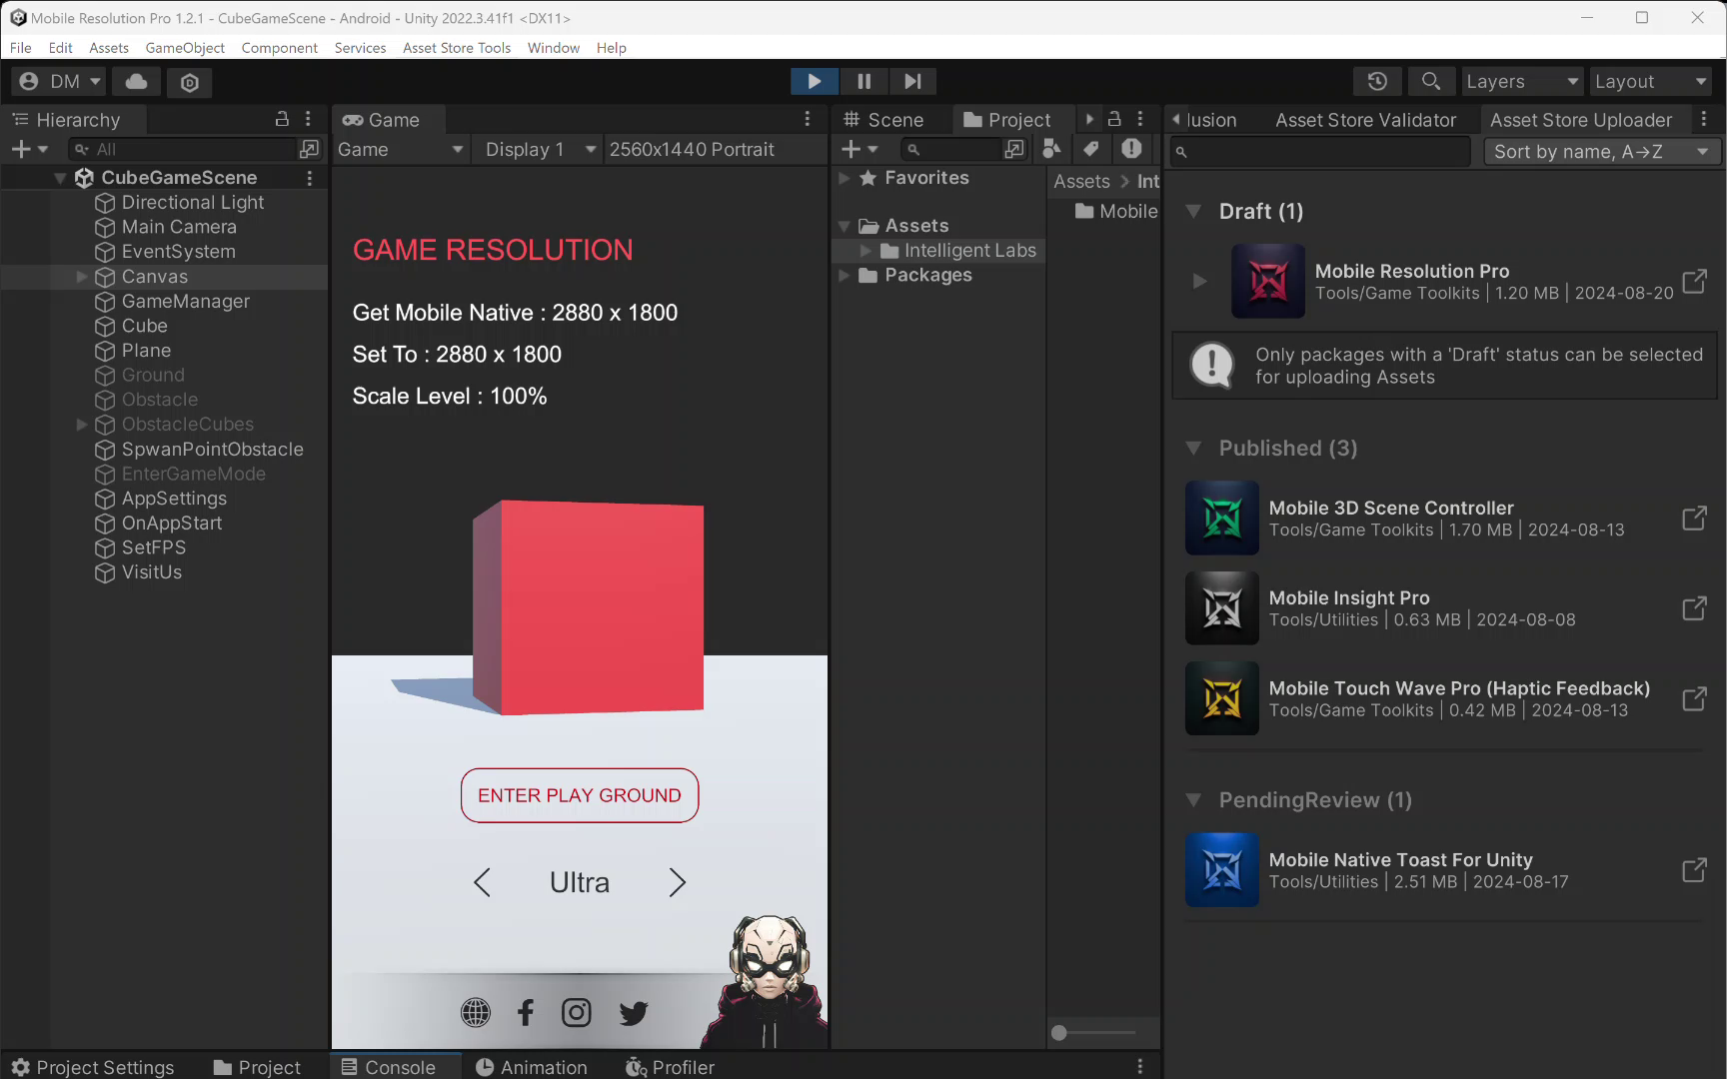Open Mobile Native Toast external link
The width and height of the screenshot is (1727, 1079).
(1694, 870)
